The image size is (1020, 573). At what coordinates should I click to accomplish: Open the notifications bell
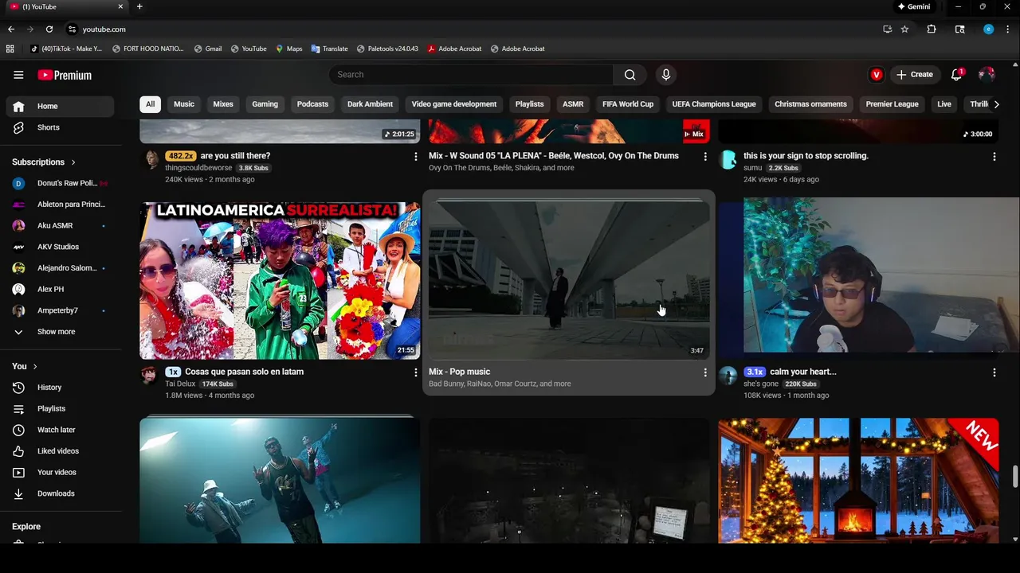(x=956, y=75)
